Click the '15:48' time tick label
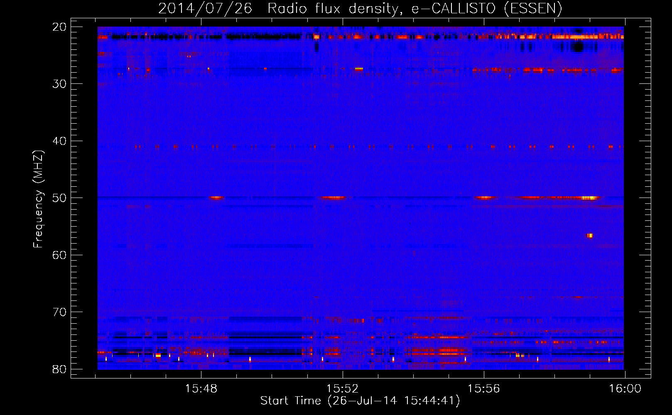This screenshot has width=672, height=415. [201, 389]
